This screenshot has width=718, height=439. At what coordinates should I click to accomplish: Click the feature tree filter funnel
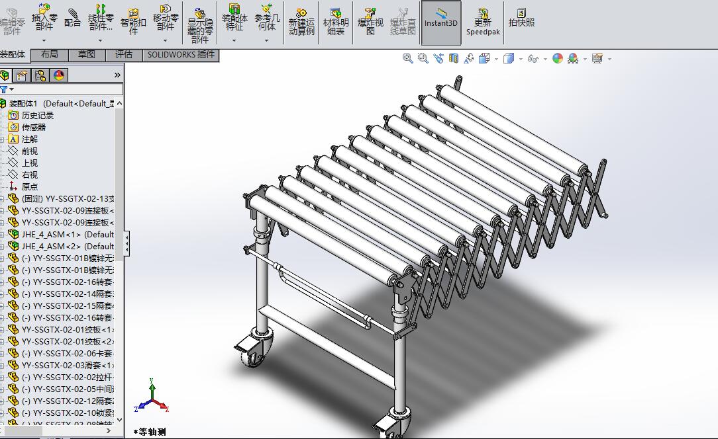(x=4, y=89)
